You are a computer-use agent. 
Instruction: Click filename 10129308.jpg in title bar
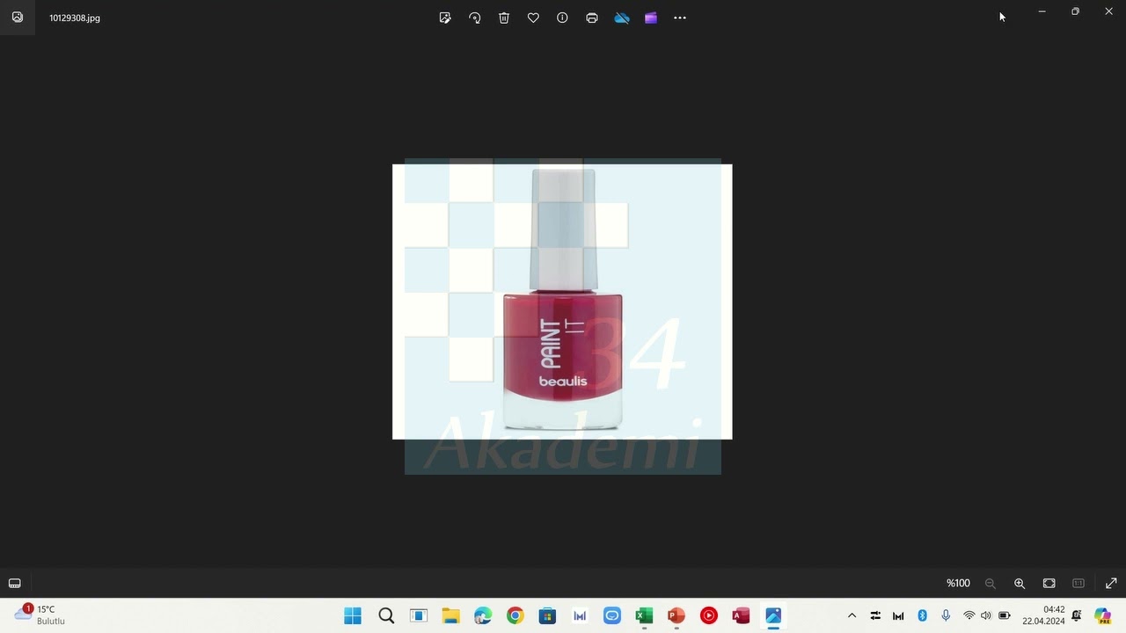tap(75, 18)
